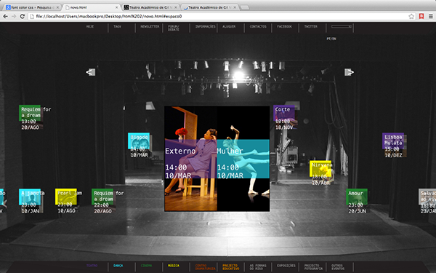Click the left carousel arrow on stage

91,72
